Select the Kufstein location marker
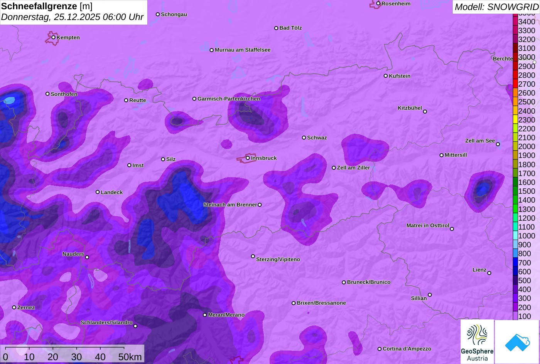This screenshot has height=364, width=540. pos(386,76)
